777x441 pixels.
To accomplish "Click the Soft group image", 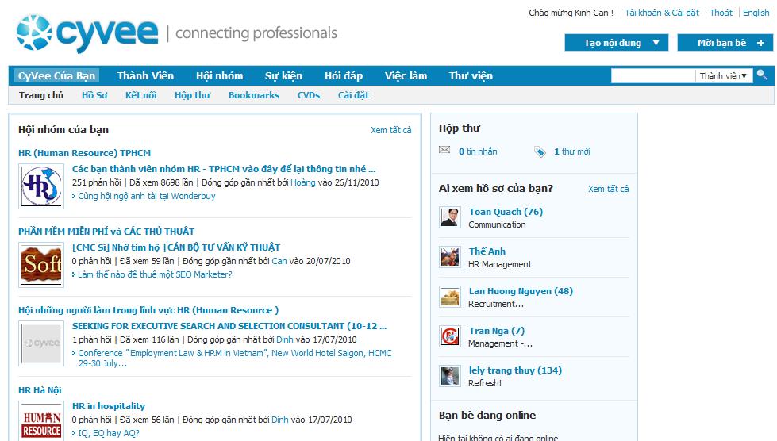I will click(41, 265).
